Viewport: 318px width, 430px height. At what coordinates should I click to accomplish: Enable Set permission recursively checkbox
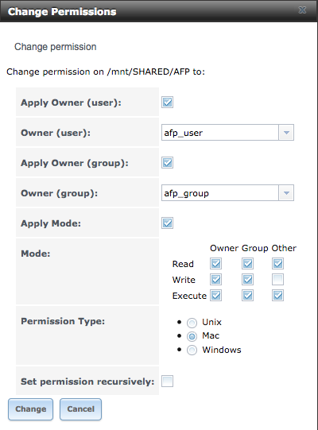(x=167, y=382)
